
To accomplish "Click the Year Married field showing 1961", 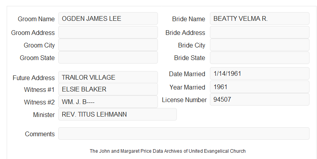I will (260, 87).
